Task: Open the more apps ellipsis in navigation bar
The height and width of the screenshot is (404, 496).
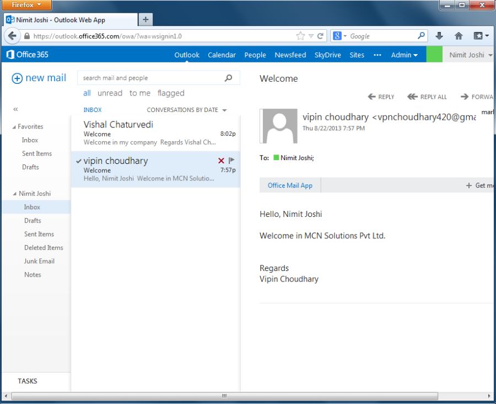Action: point(378,55)
